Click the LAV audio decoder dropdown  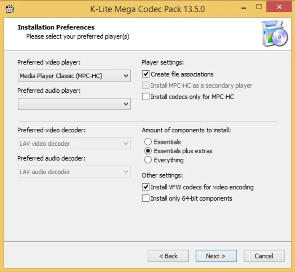click(74, 172)
